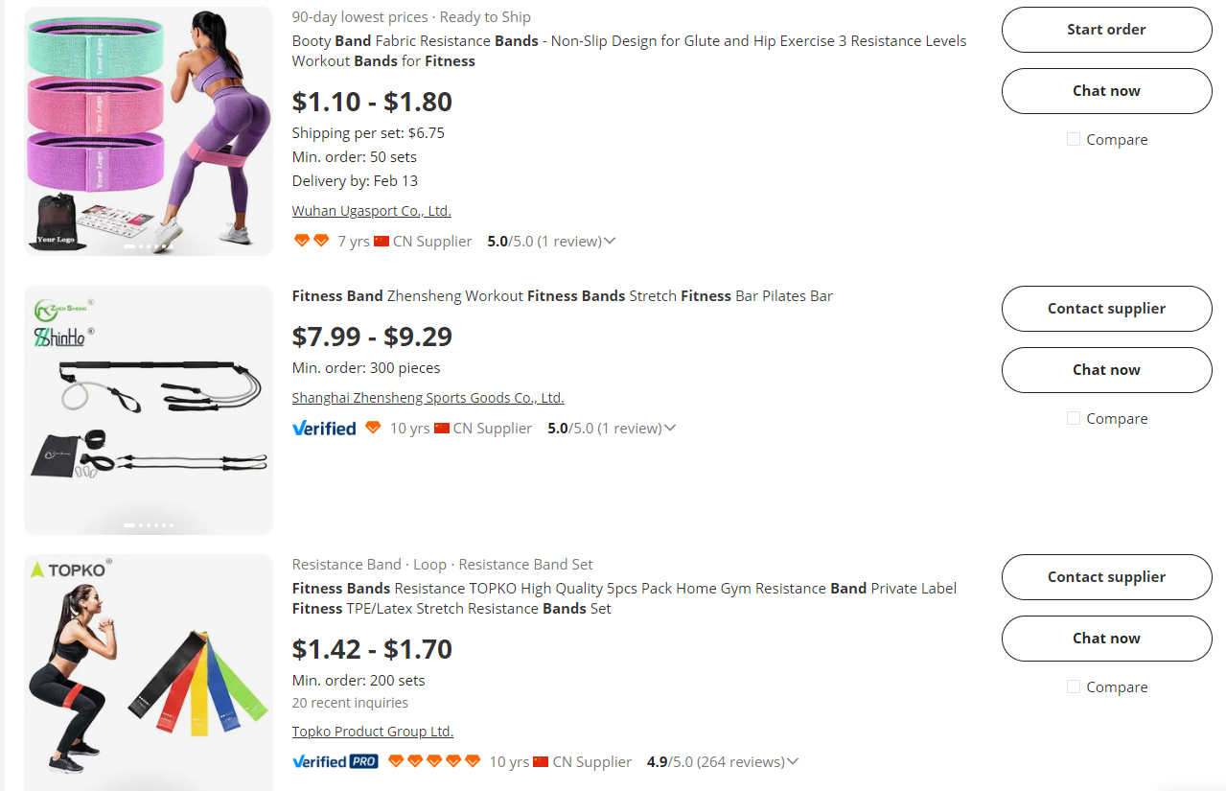
Task: Tick Compare on the TOPKO Resistance Bands listing
Action: click(1073, 686)
